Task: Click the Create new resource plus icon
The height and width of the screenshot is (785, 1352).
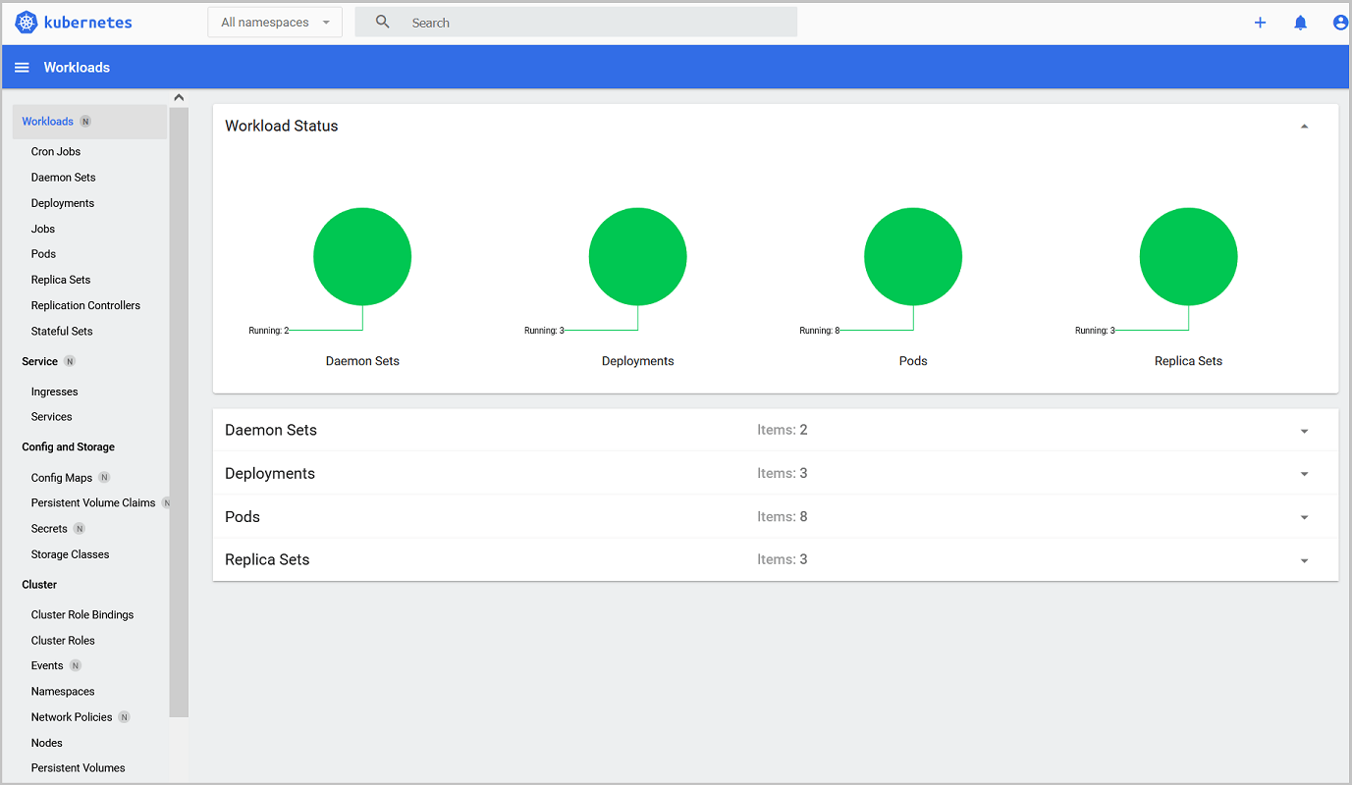Action: pyautogui.click(x=1260, y=22)
